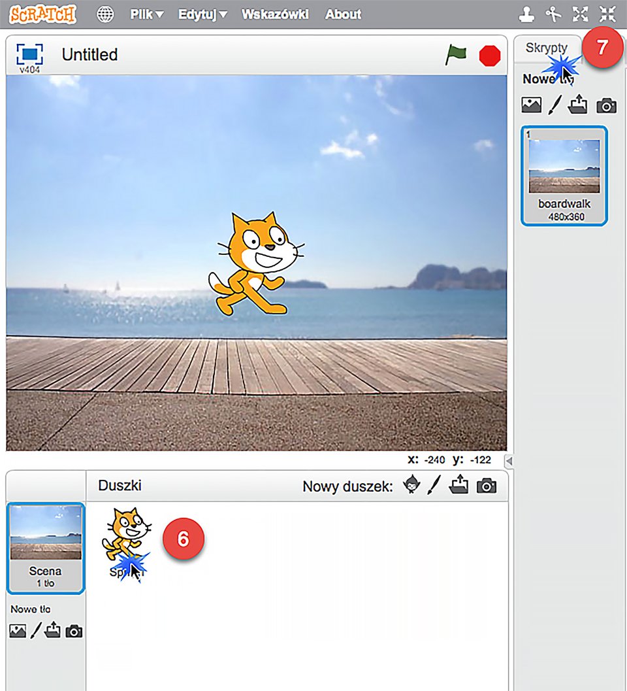Create a new sprite from camera

(487, 485)
